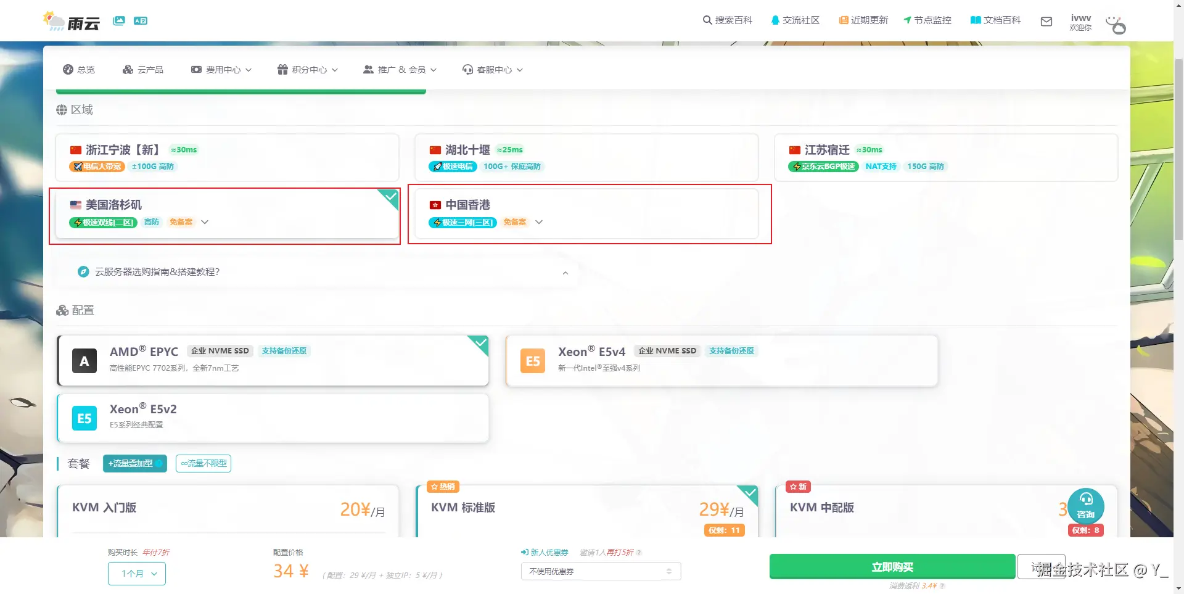The width and height of the screenshot is (1184, 594).
Task: Click the avatar icon in top right
Action: coord(1116,25)
